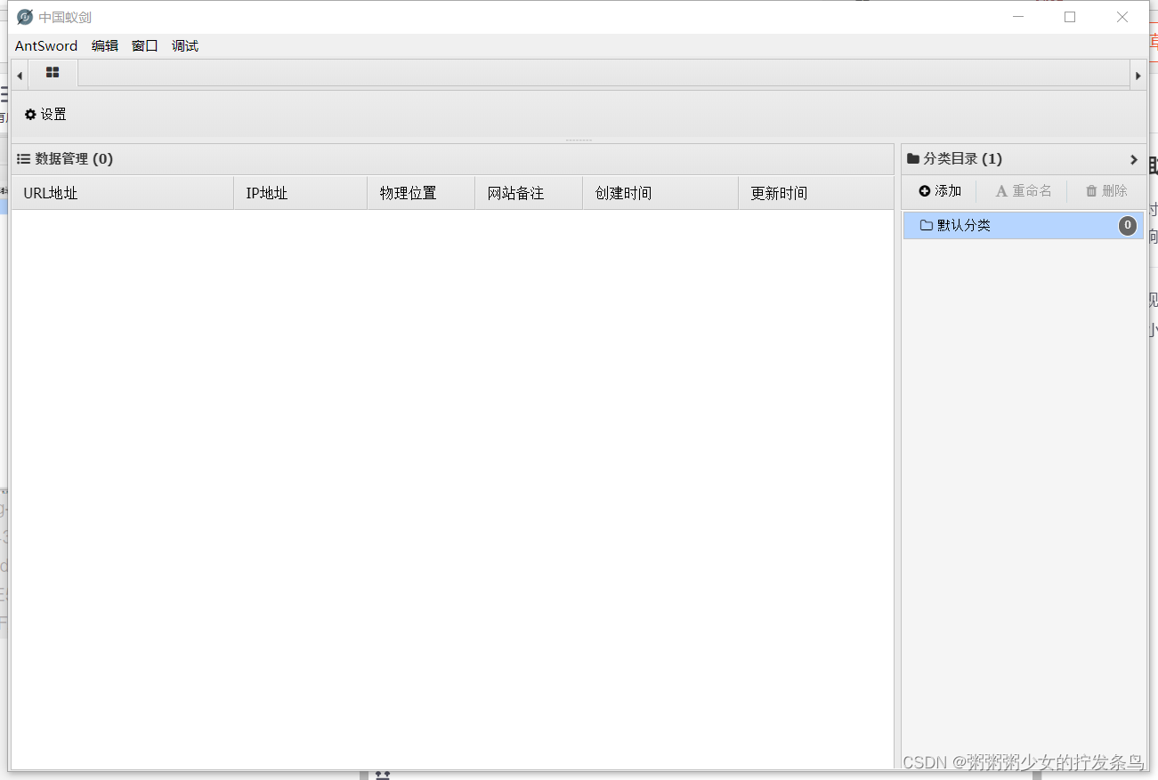Sort by 创建时间 column header
The width and height of the screenshot is (1158, 780).
(x=660, y=193)
